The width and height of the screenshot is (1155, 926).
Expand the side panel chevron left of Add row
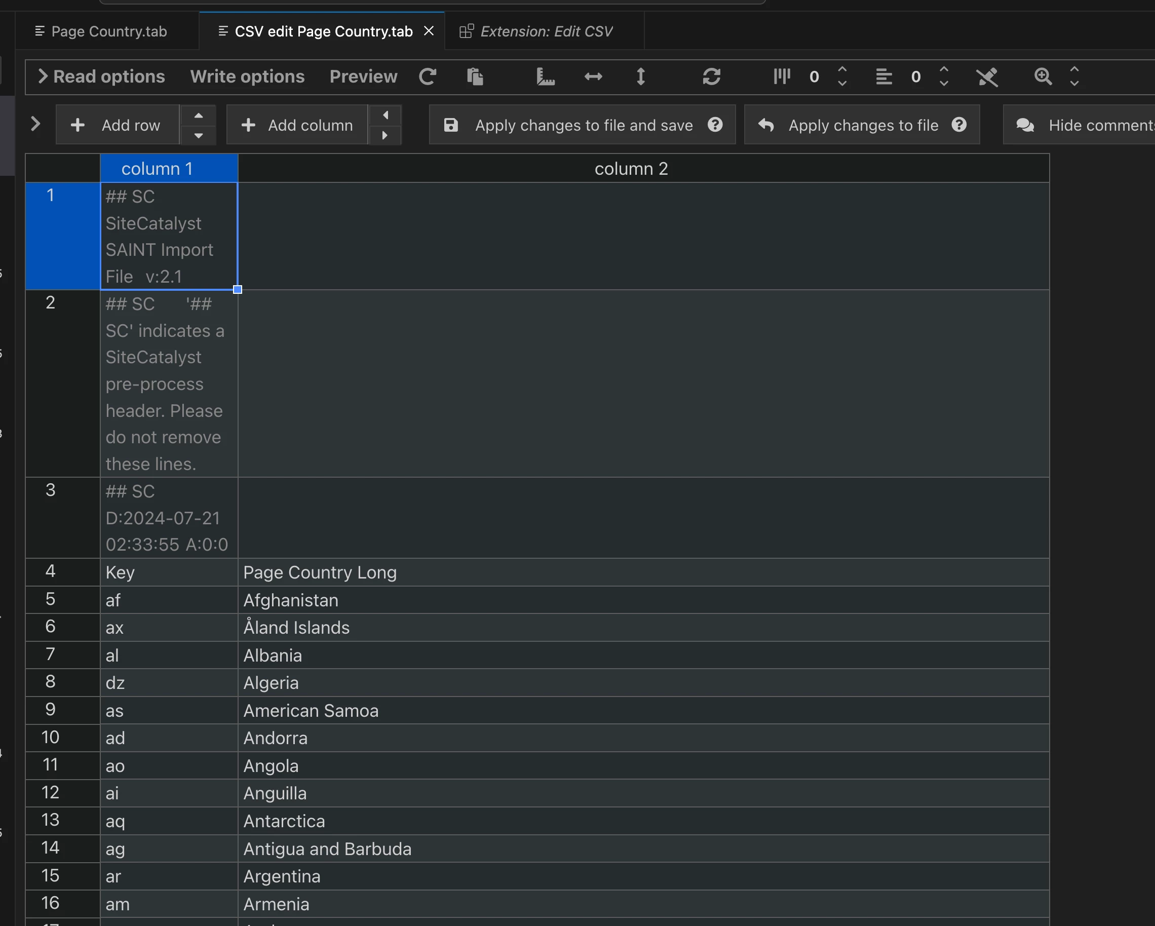[x=35, y=124]
